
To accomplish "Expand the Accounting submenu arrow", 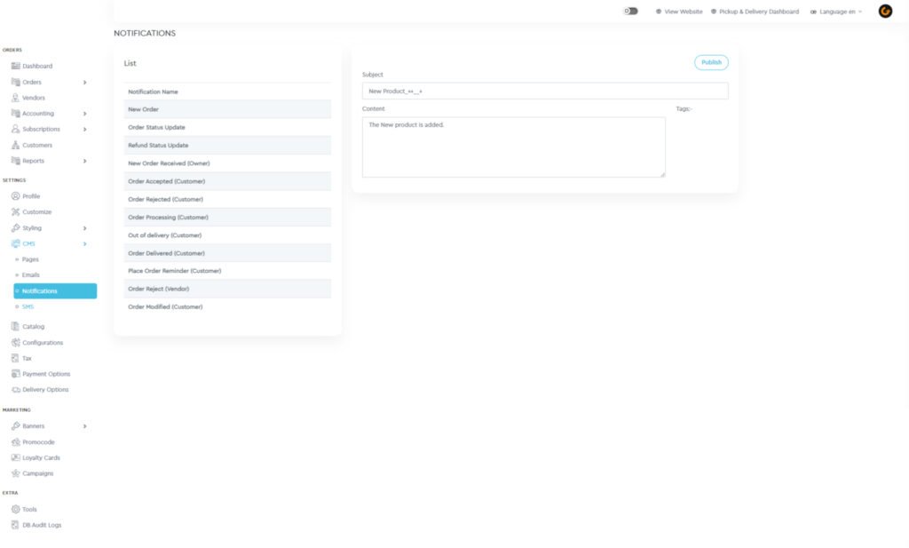I will 84,114.
